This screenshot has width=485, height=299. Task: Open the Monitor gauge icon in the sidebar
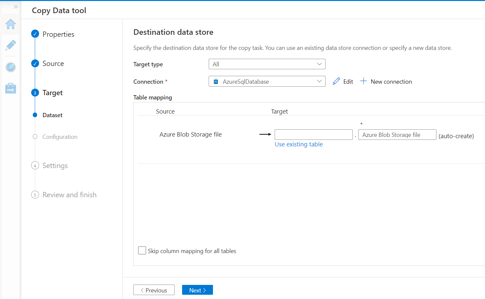tap(11, 67)
